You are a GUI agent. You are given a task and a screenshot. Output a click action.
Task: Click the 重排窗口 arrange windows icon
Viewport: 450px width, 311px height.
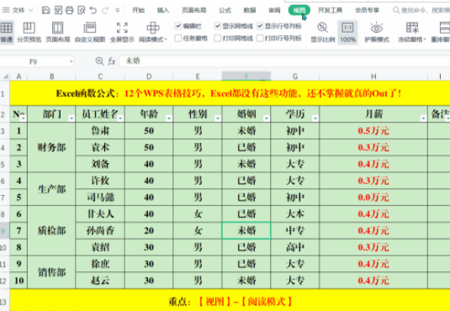pos(445,28)
